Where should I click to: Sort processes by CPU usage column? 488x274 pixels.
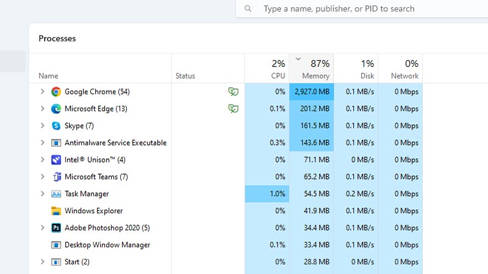[x=267, y=68]
